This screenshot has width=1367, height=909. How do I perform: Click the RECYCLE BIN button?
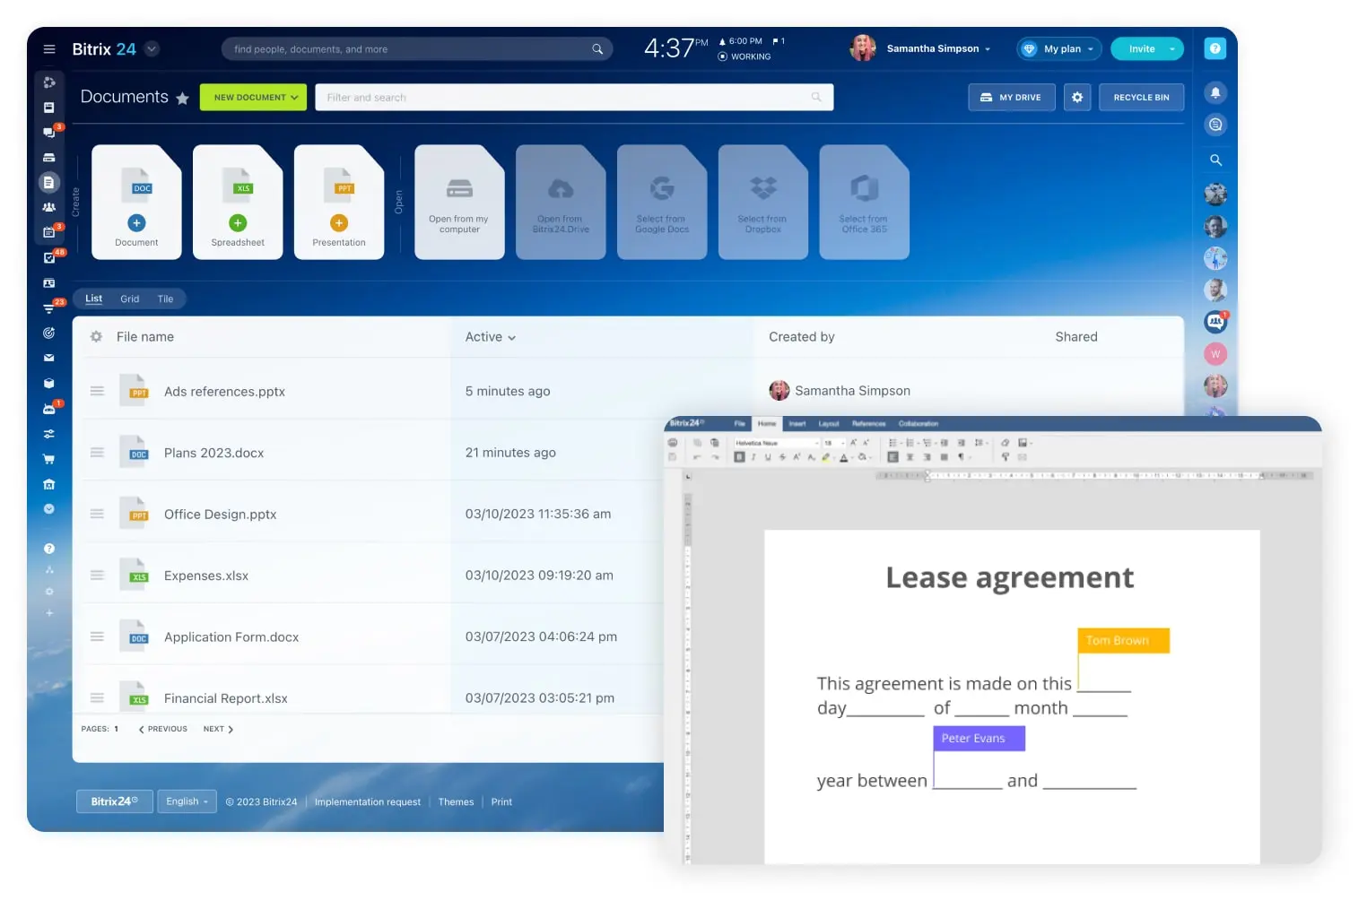[1141, 97]
